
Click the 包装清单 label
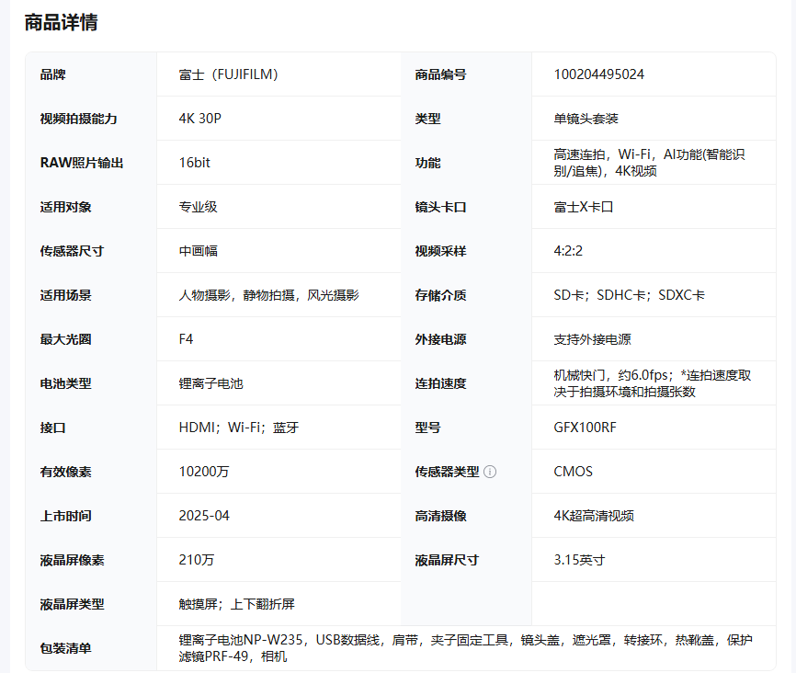[x=66, y=649]
